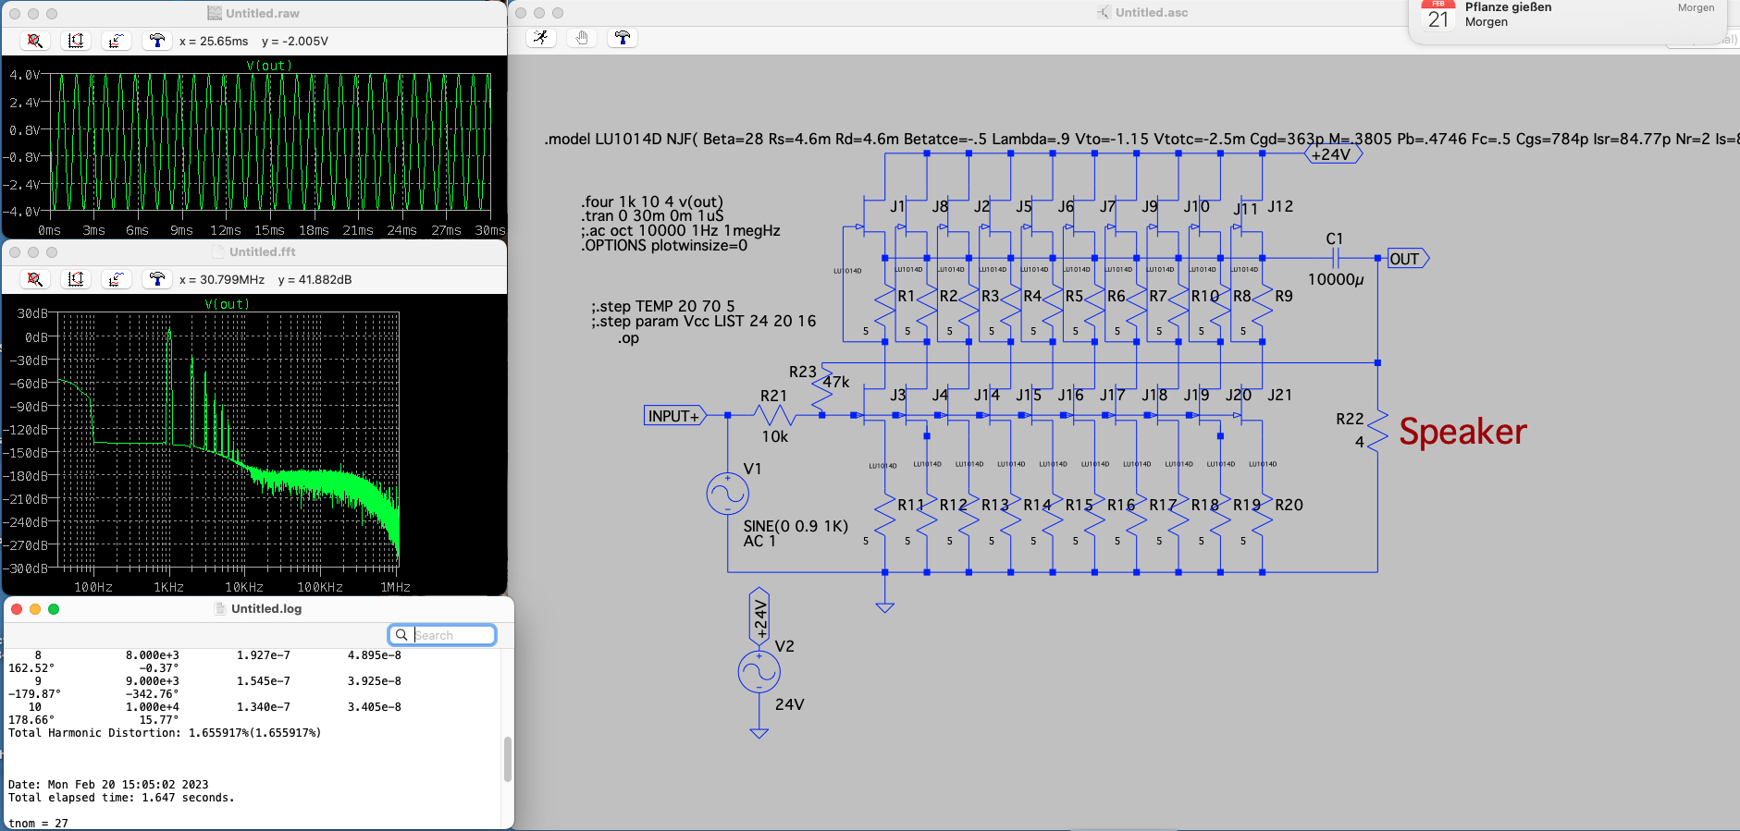Screen dimensions: 1740x831
Task: Click the x = 25.65ms readout
Action: tap(214, 42)
